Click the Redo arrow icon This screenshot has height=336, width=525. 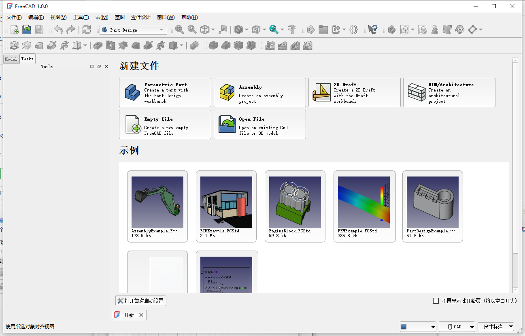(x=70, y=30)
